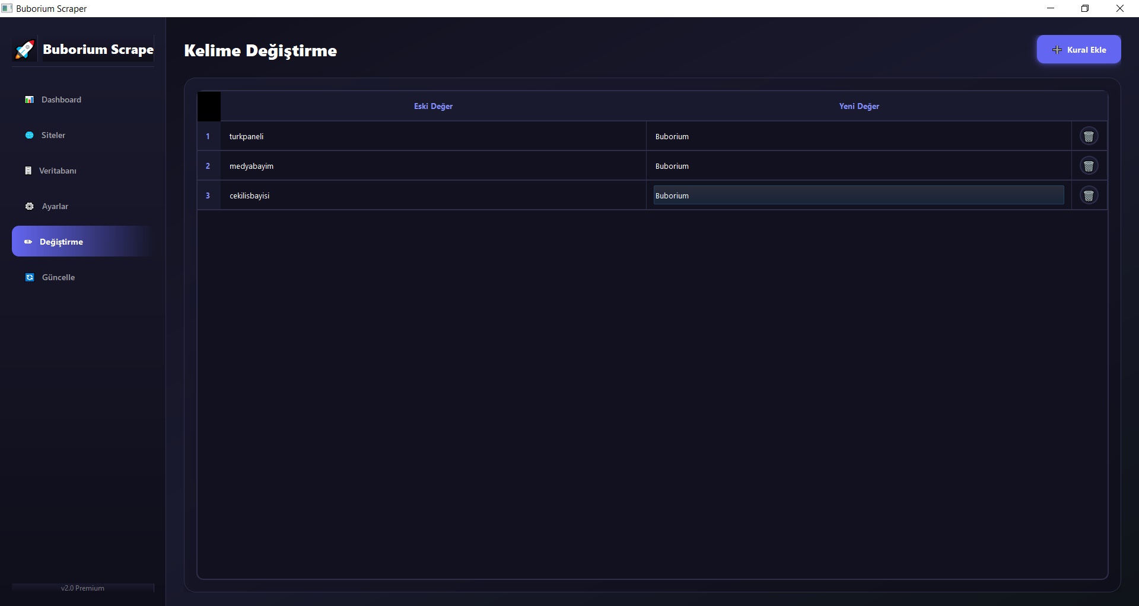The width and height of the screenshot is (1139, 606).
Task: Click the Eski Değer column header
Action: [433, 106]
